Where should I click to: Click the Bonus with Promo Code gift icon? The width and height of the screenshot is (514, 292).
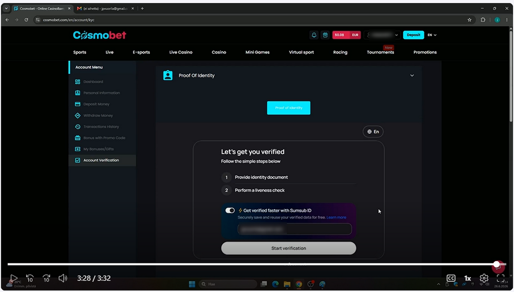78,138
